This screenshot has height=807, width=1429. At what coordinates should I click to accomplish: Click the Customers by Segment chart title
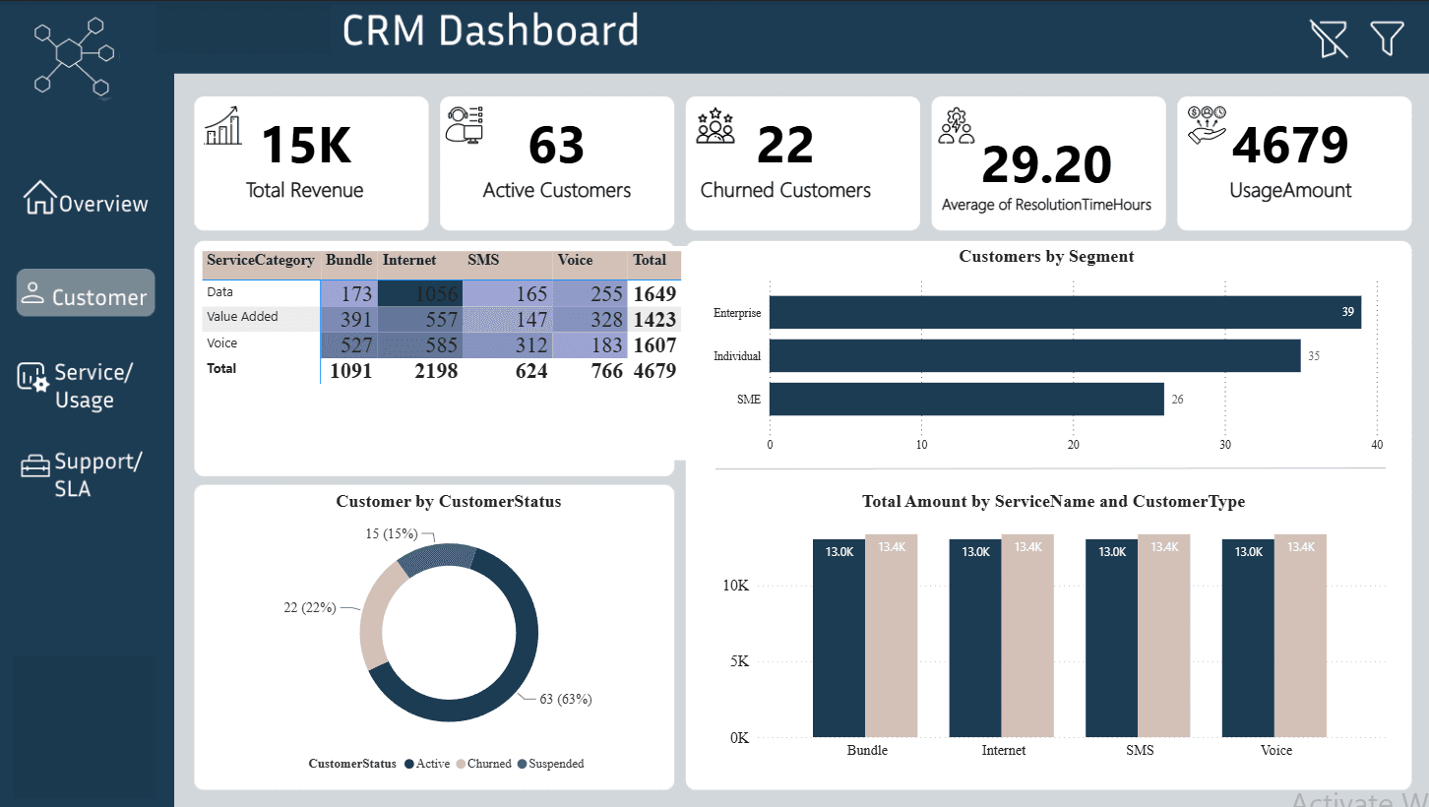(1046, 257)
